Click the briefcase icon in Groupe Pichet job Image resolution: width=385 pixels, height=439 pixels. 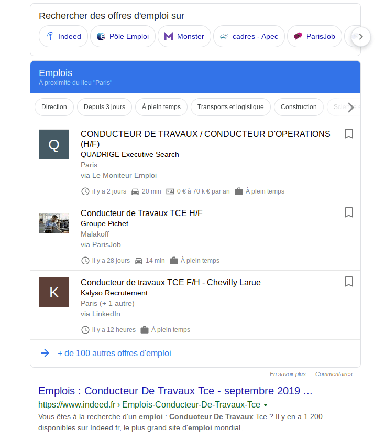tap(174, 260)
